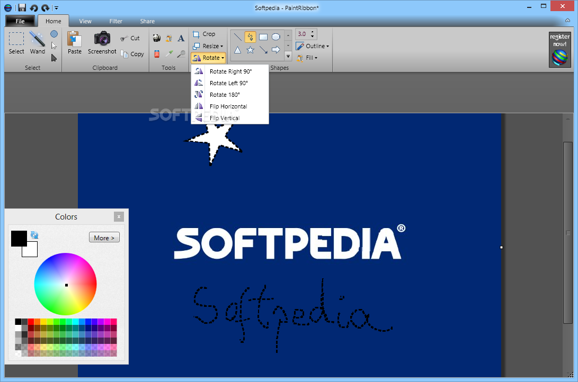The width and height of the screenshot is (578, 382).
Task: Choose the freehand curve shape
Action: click(x=250, y=37)
